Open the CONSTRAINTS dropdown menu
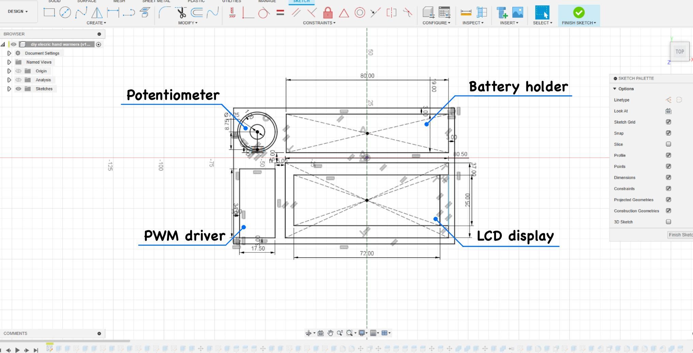This screenshot has height=353, width=693. point(319,23)
